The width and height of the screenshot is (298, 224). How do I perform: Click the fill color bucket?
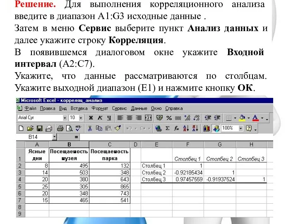click(242, 118)
